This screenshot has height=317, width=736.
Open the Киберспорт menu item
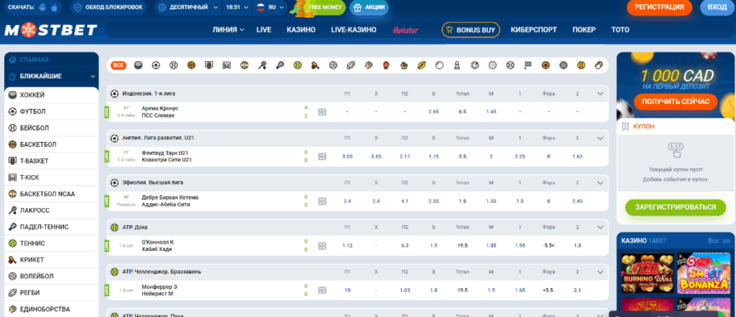534,29
